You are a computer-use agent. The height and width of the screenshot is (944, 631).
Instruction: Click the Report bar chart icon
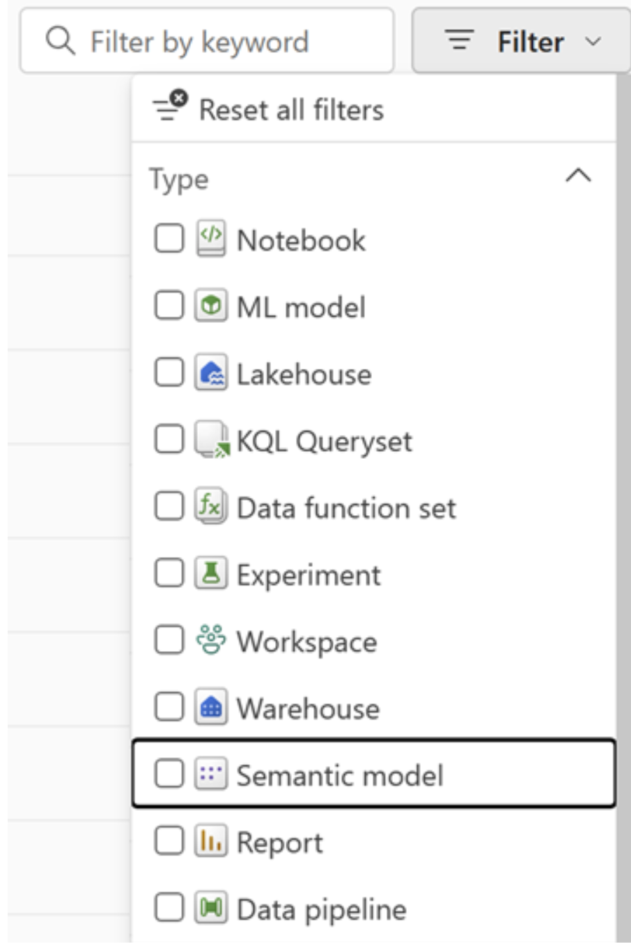coord(210,842)
